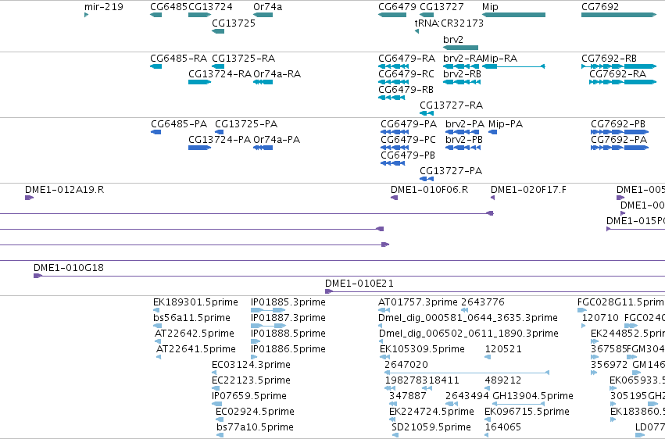Select the CG6479-RB transcript label
Screen dimensions: 665x439
pos(406,89)
